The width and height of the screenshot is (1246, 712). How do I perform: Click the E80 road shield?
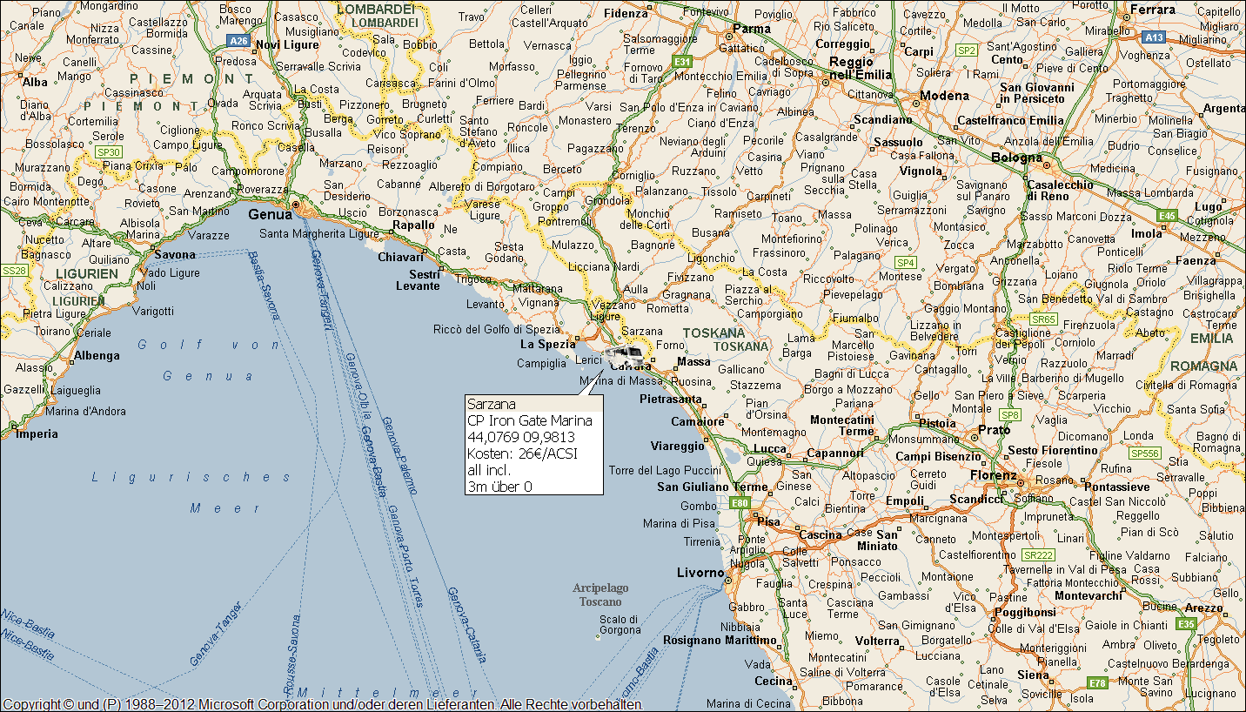coord(740,503)
